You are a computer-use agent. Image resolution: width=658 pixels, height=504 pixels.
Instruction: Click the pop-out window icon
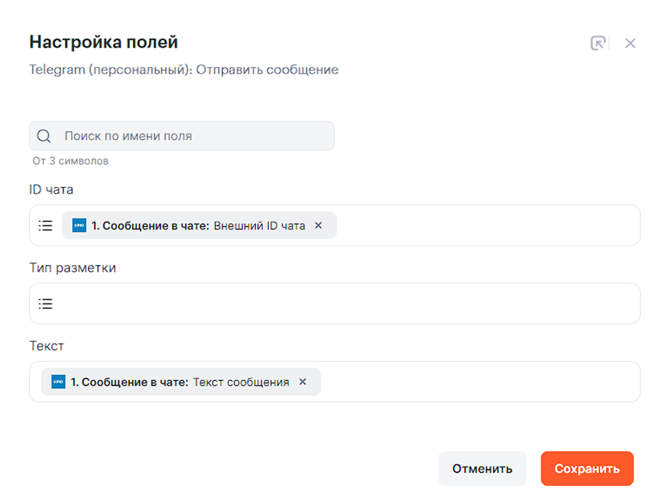point(598,43)
